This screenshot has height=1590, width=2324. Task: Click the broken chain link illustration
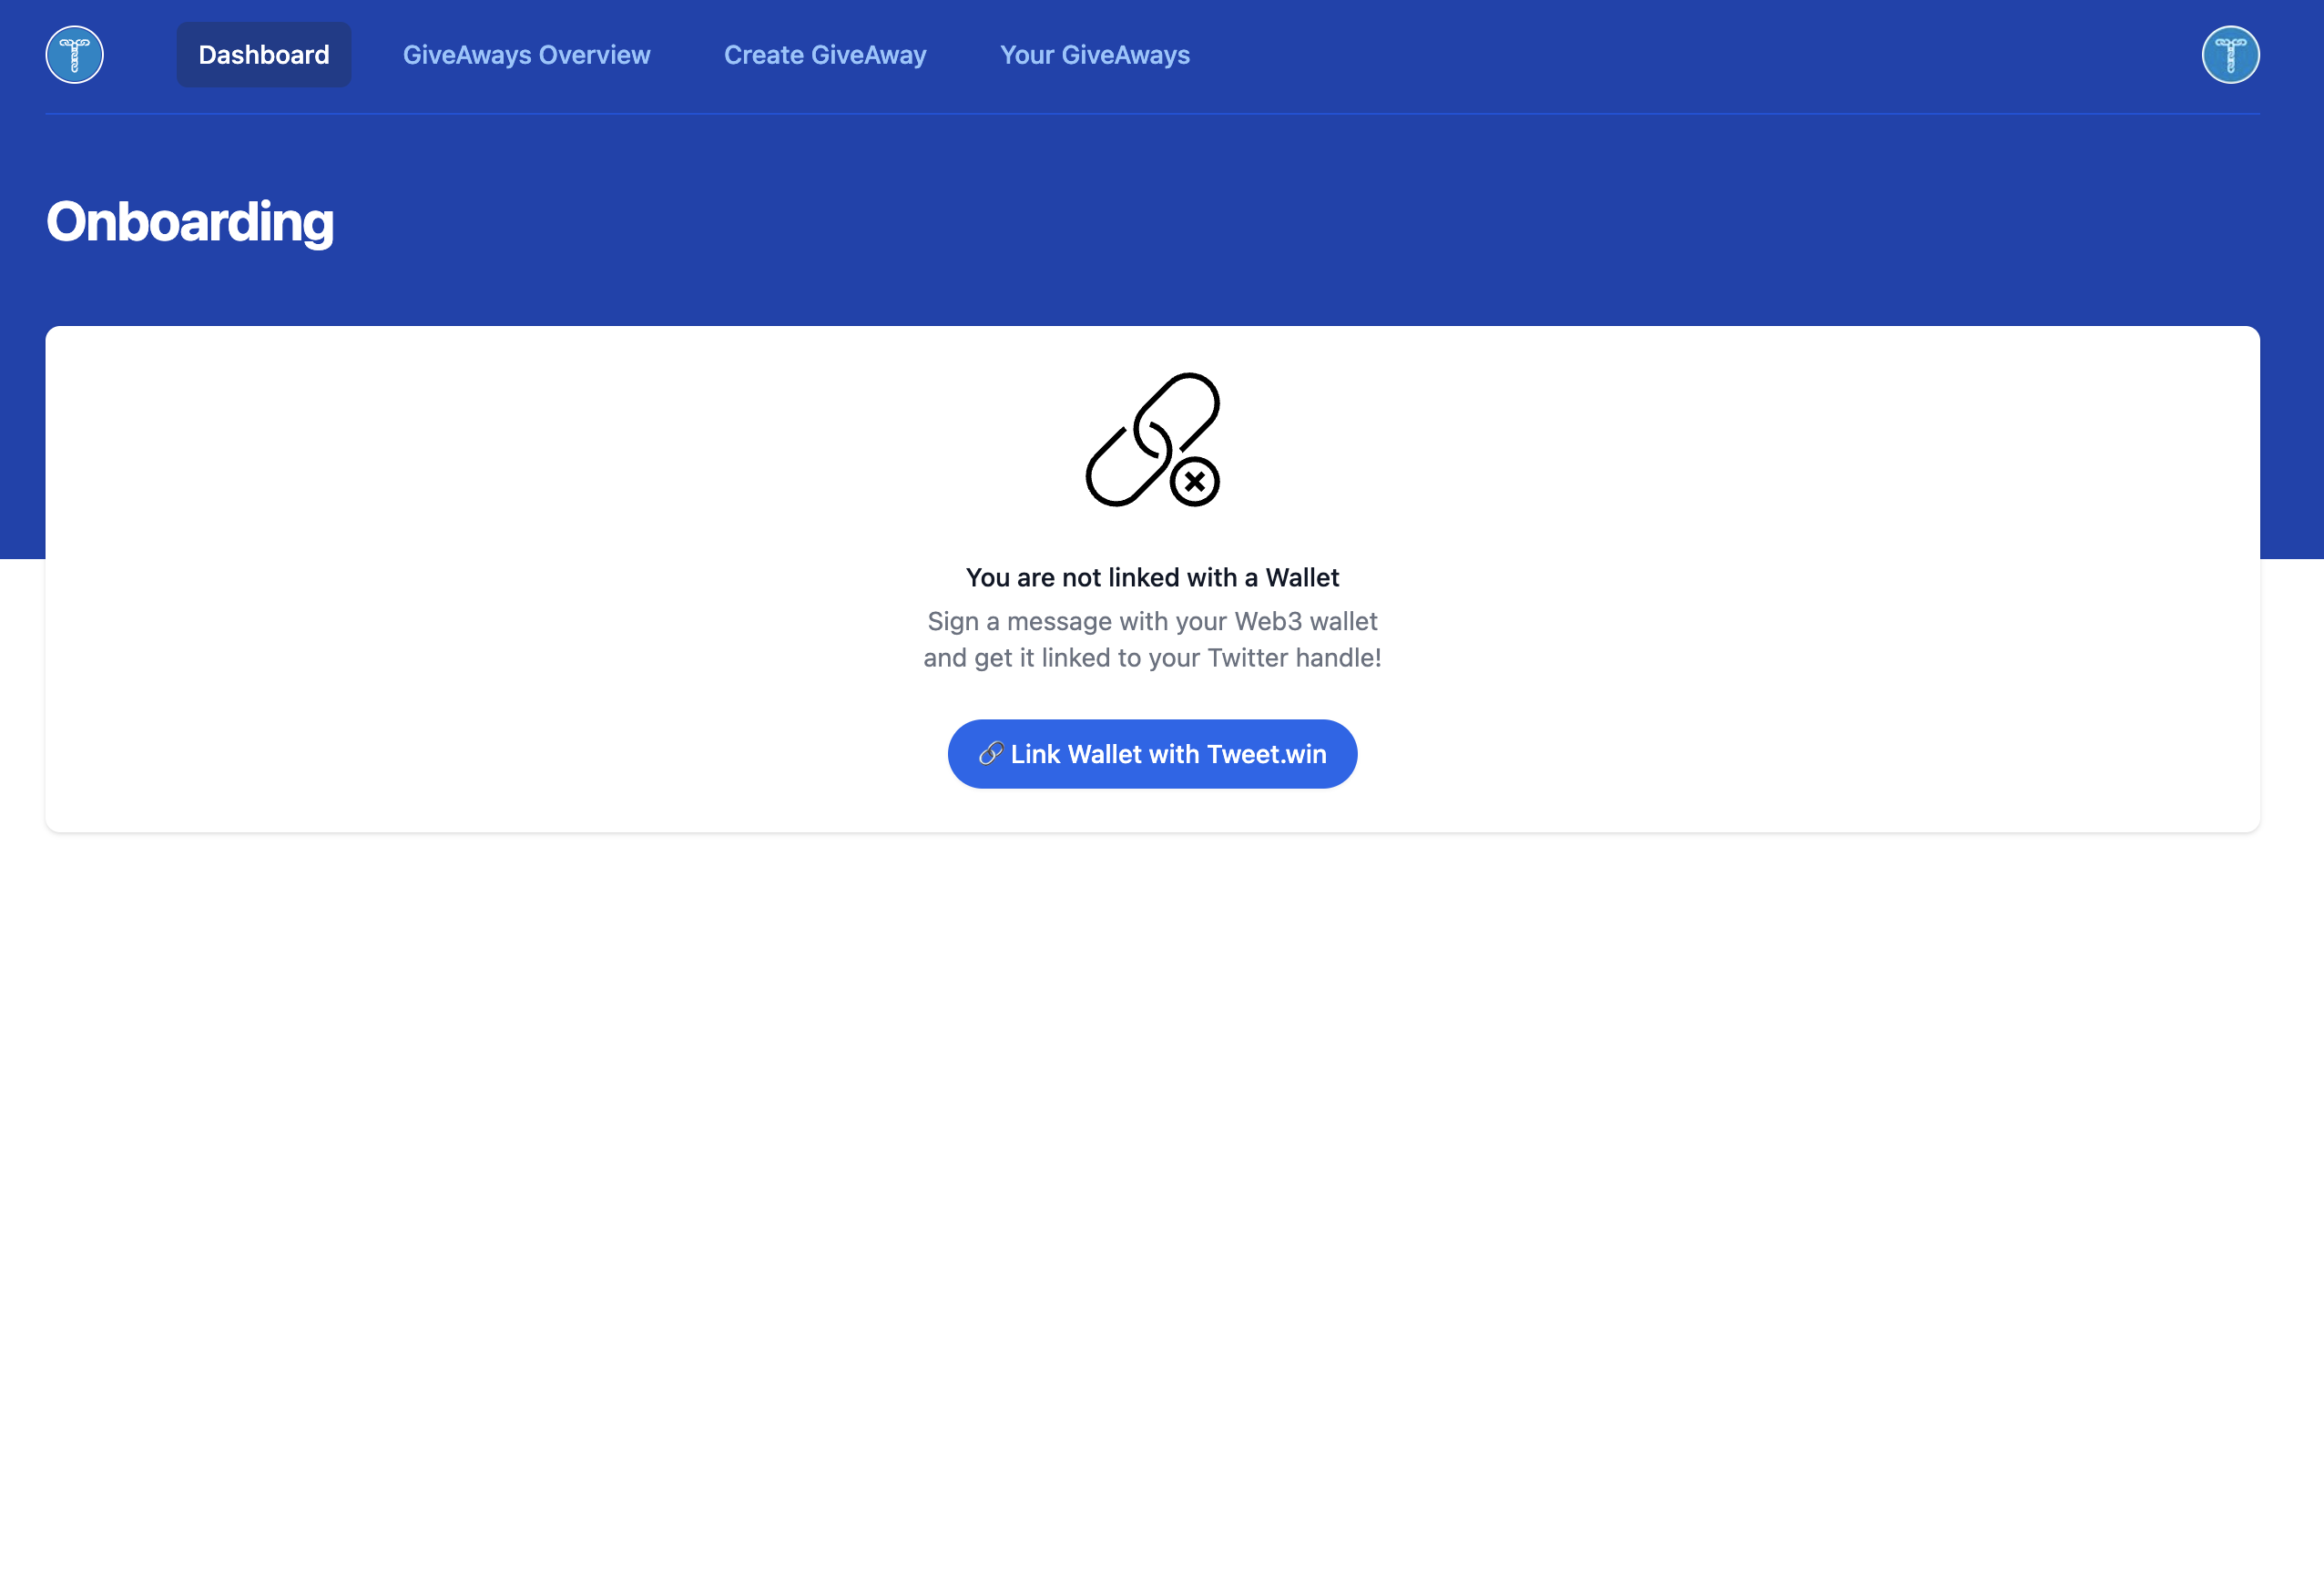click(1152, 440)
